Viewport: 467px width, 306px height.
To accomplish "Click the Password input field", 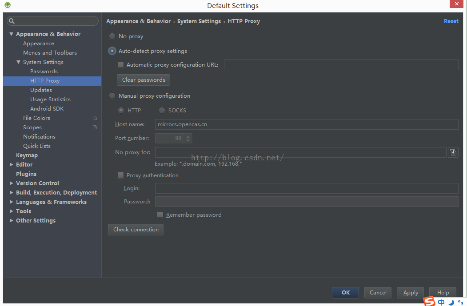I will tap(307, 202).
